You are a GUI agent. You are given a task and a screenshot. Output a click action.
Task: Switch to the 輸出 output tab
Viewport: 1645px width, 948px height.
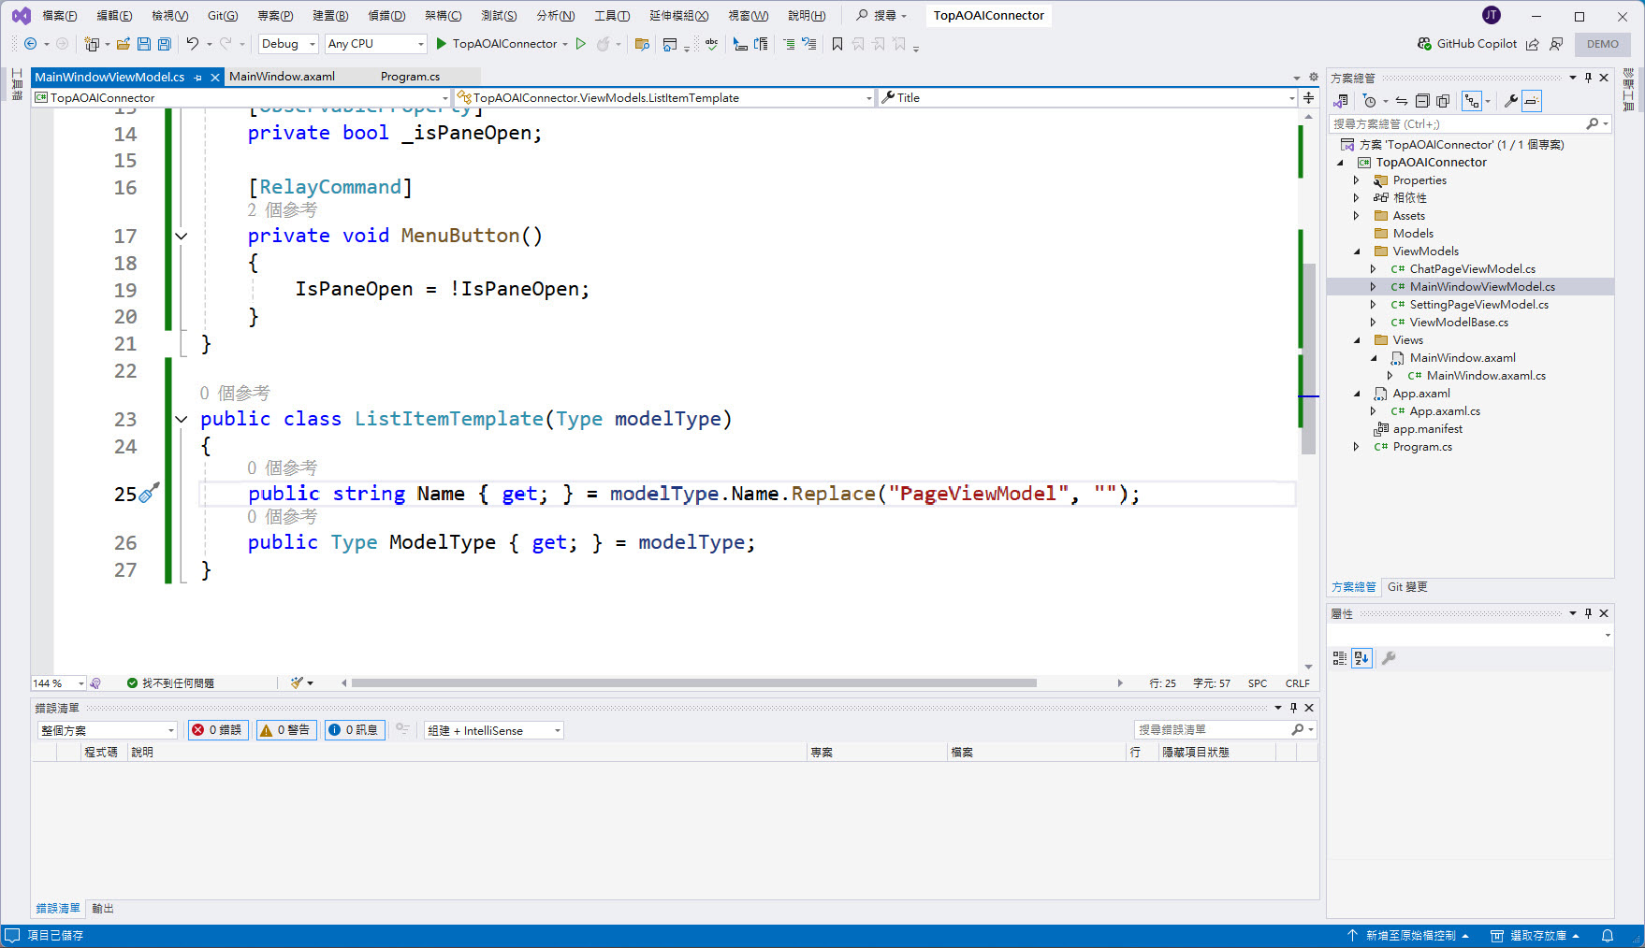(103, 909)
